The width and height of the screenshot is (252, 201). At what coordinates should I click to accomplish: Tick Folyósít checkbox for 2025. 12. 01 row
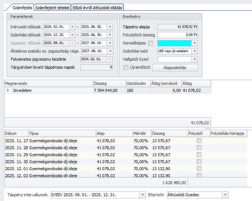click(x=199, y=169)
